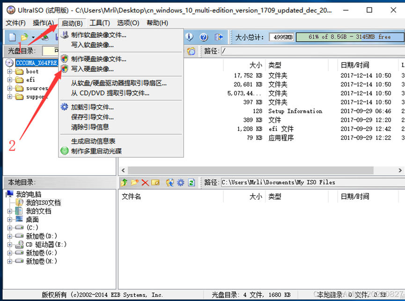Click the 类型 column header in upper list
405x301 pixels.
coord(296,65)
